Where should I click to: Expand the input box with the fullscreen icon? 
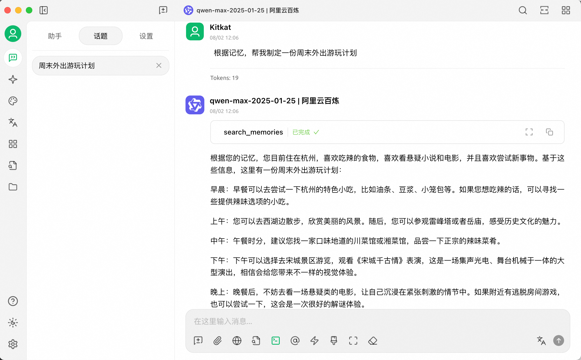click(353, 341)
